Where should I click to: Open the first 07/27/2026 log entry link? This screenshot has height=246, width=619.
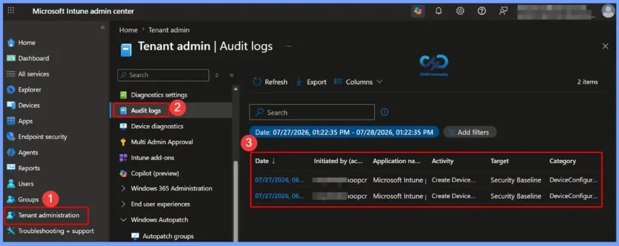[x=280, y=180]
